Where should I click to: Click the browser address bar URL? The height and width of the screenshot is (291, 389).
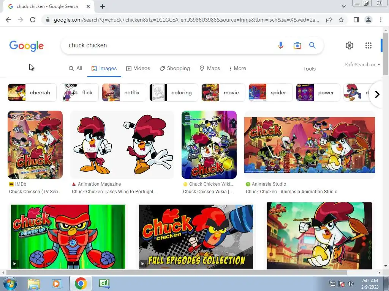coord(186,20)
